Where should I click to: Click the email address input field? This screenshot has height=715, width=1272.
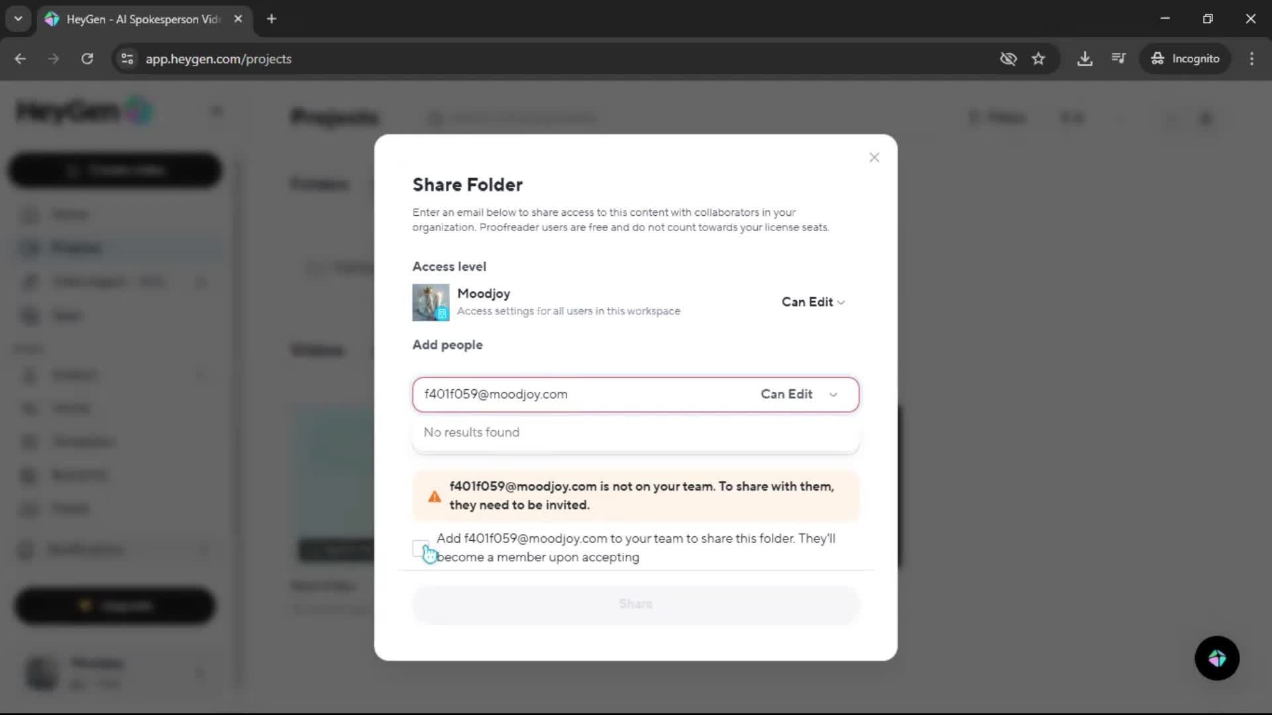[583, 395]
